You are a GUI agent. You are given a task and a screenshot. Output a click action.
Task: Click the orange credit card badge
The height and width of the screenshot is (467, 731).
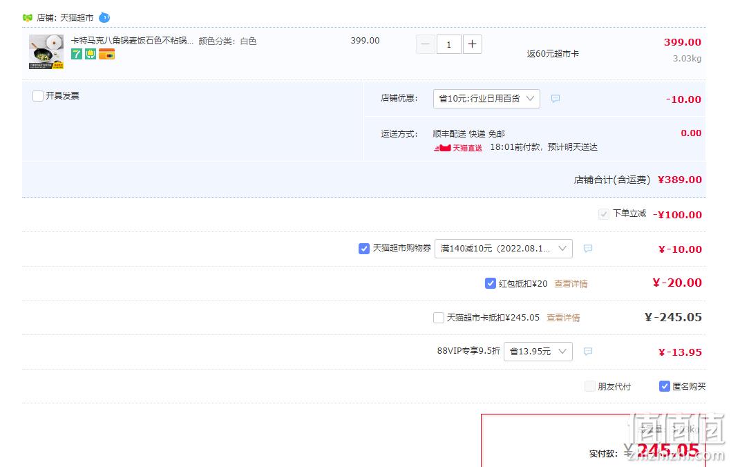107,54
